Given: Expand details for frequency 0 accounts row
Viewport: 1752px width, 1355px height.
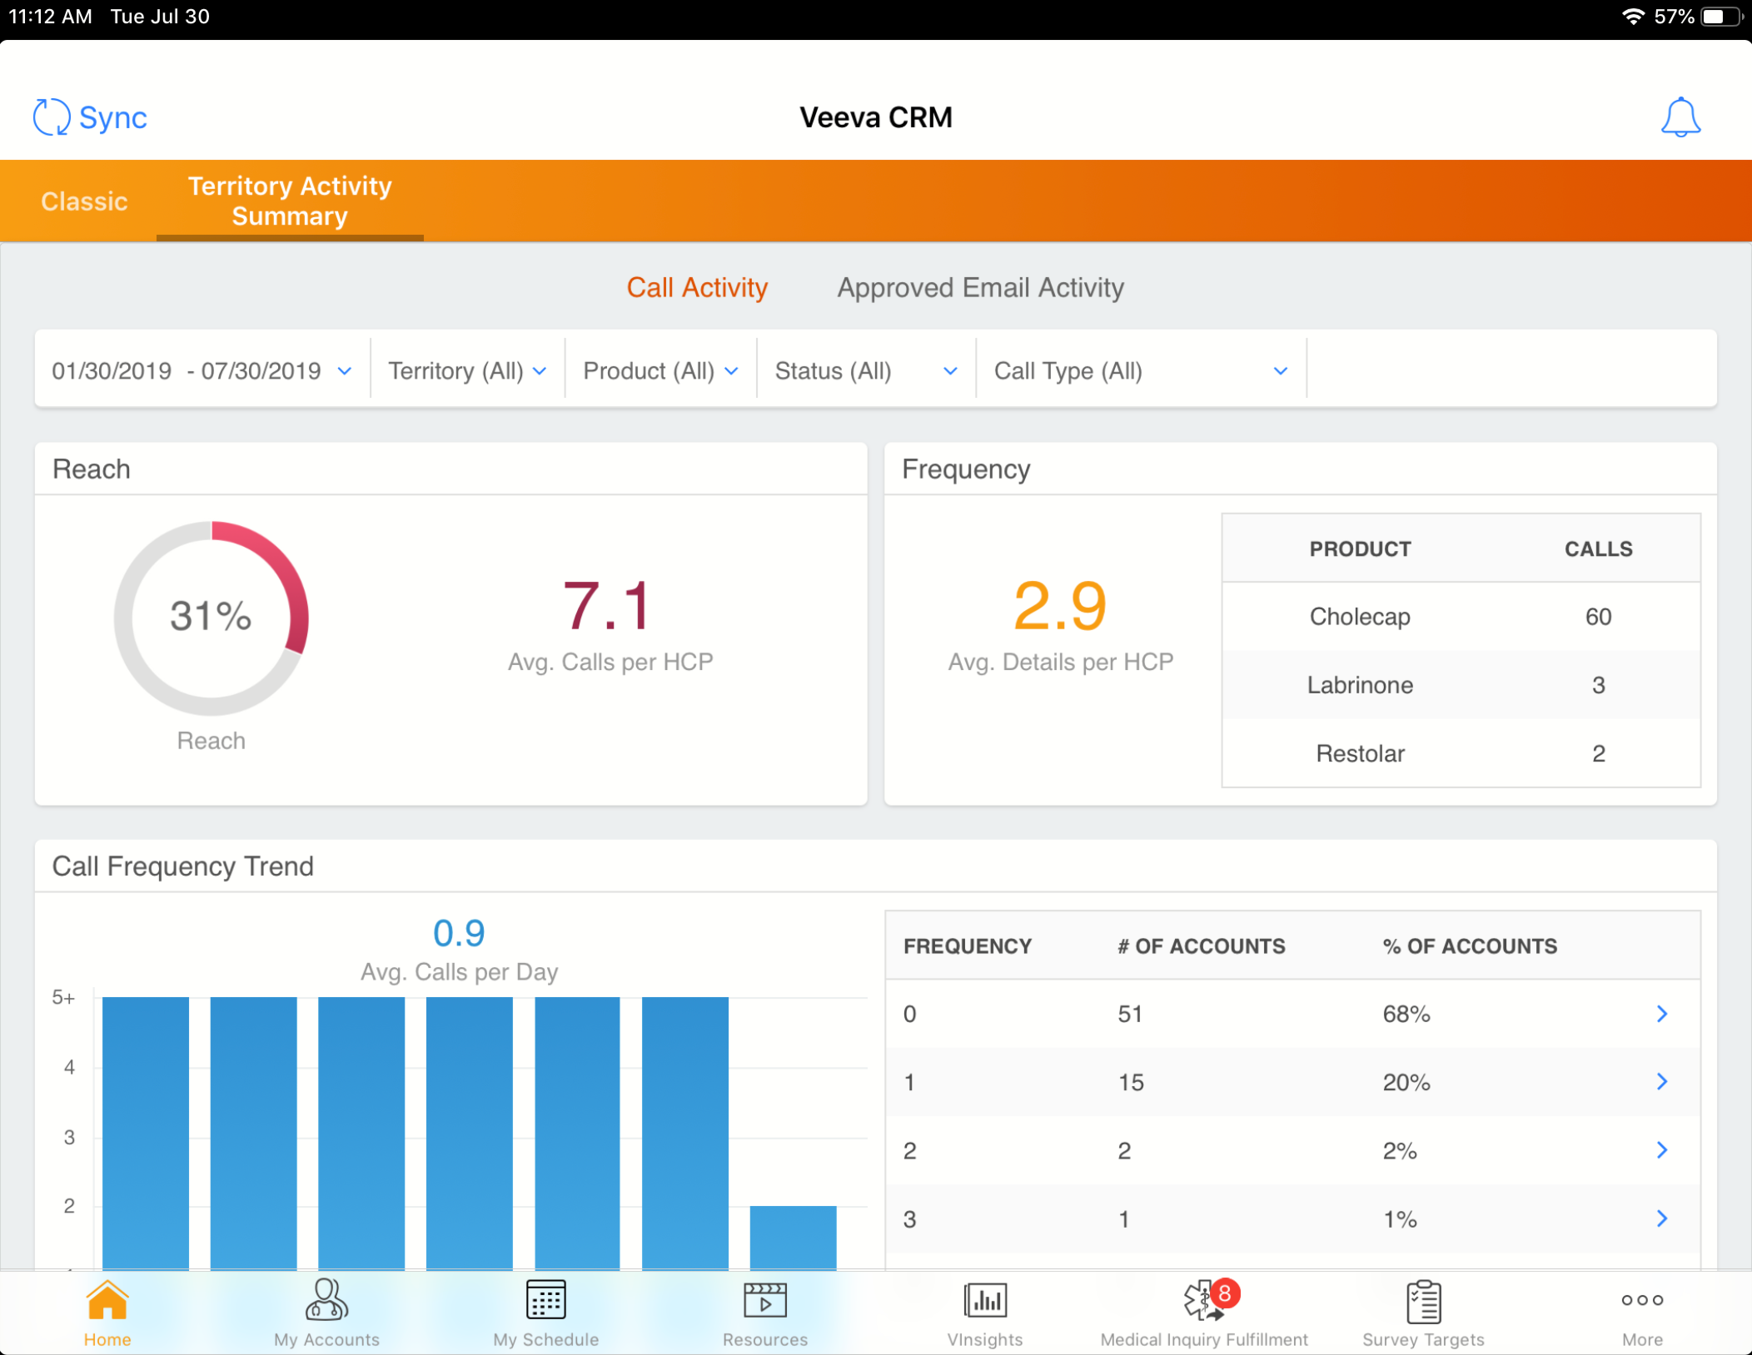Looking at the screenshot, I should tap(1662, 1014).
